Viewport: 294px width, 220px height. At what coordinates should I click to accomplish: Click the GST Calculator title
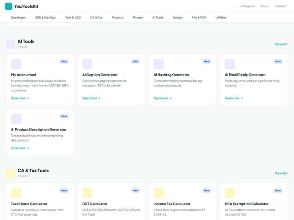[x=95, y=204]
